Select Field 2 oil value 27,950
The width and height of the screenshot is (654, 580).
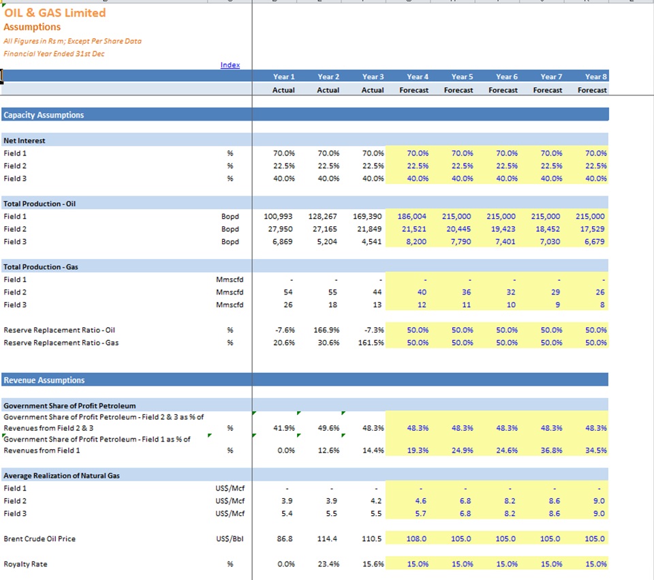pos(280,229)
